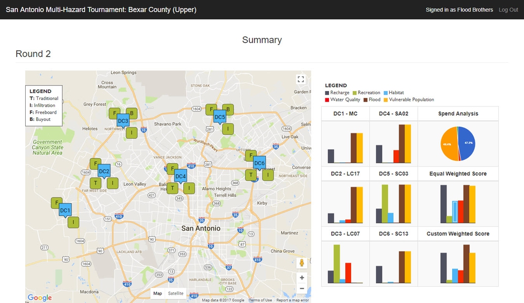The image size is (524, 303).
Task: Select the Infiltration marker beside DC6
Action: pos(268,175)
